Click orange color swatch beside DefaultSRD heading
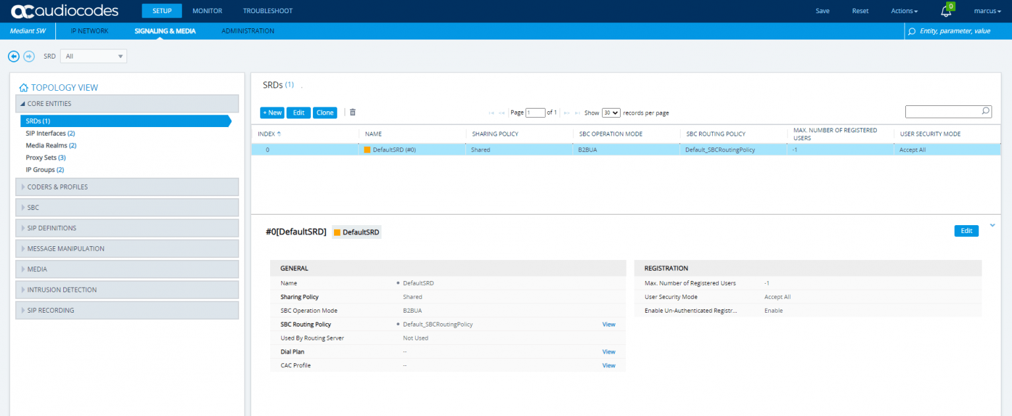Image resolution: width=1012 pixels, height=416 pixels. tap(337, 232)
